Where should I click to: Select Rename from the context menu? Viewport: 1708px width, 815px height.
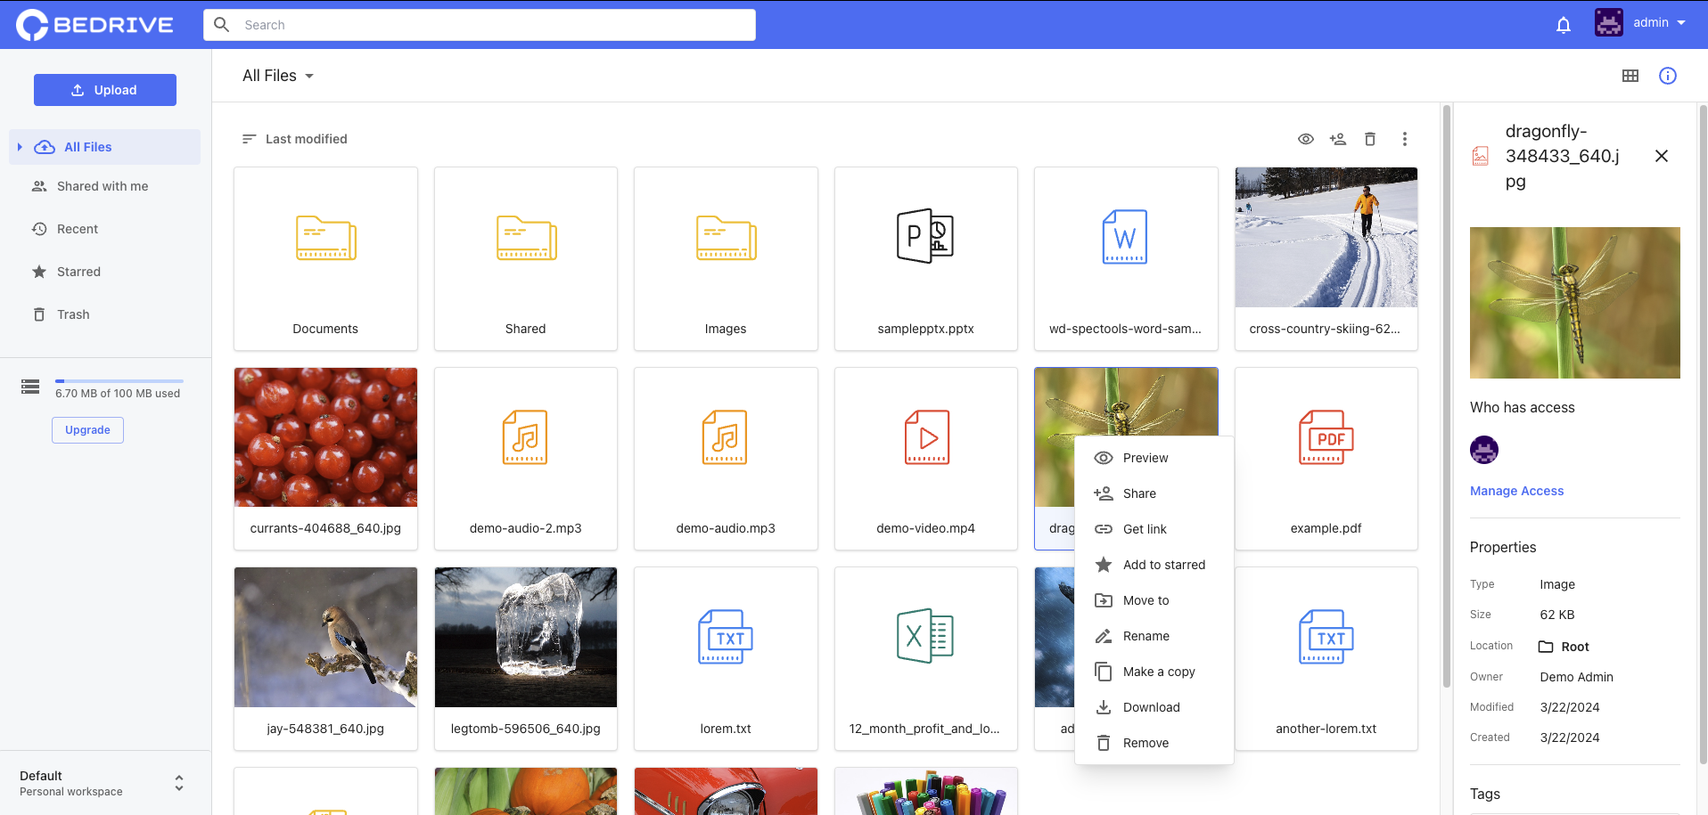click(x=1146, y=636)
